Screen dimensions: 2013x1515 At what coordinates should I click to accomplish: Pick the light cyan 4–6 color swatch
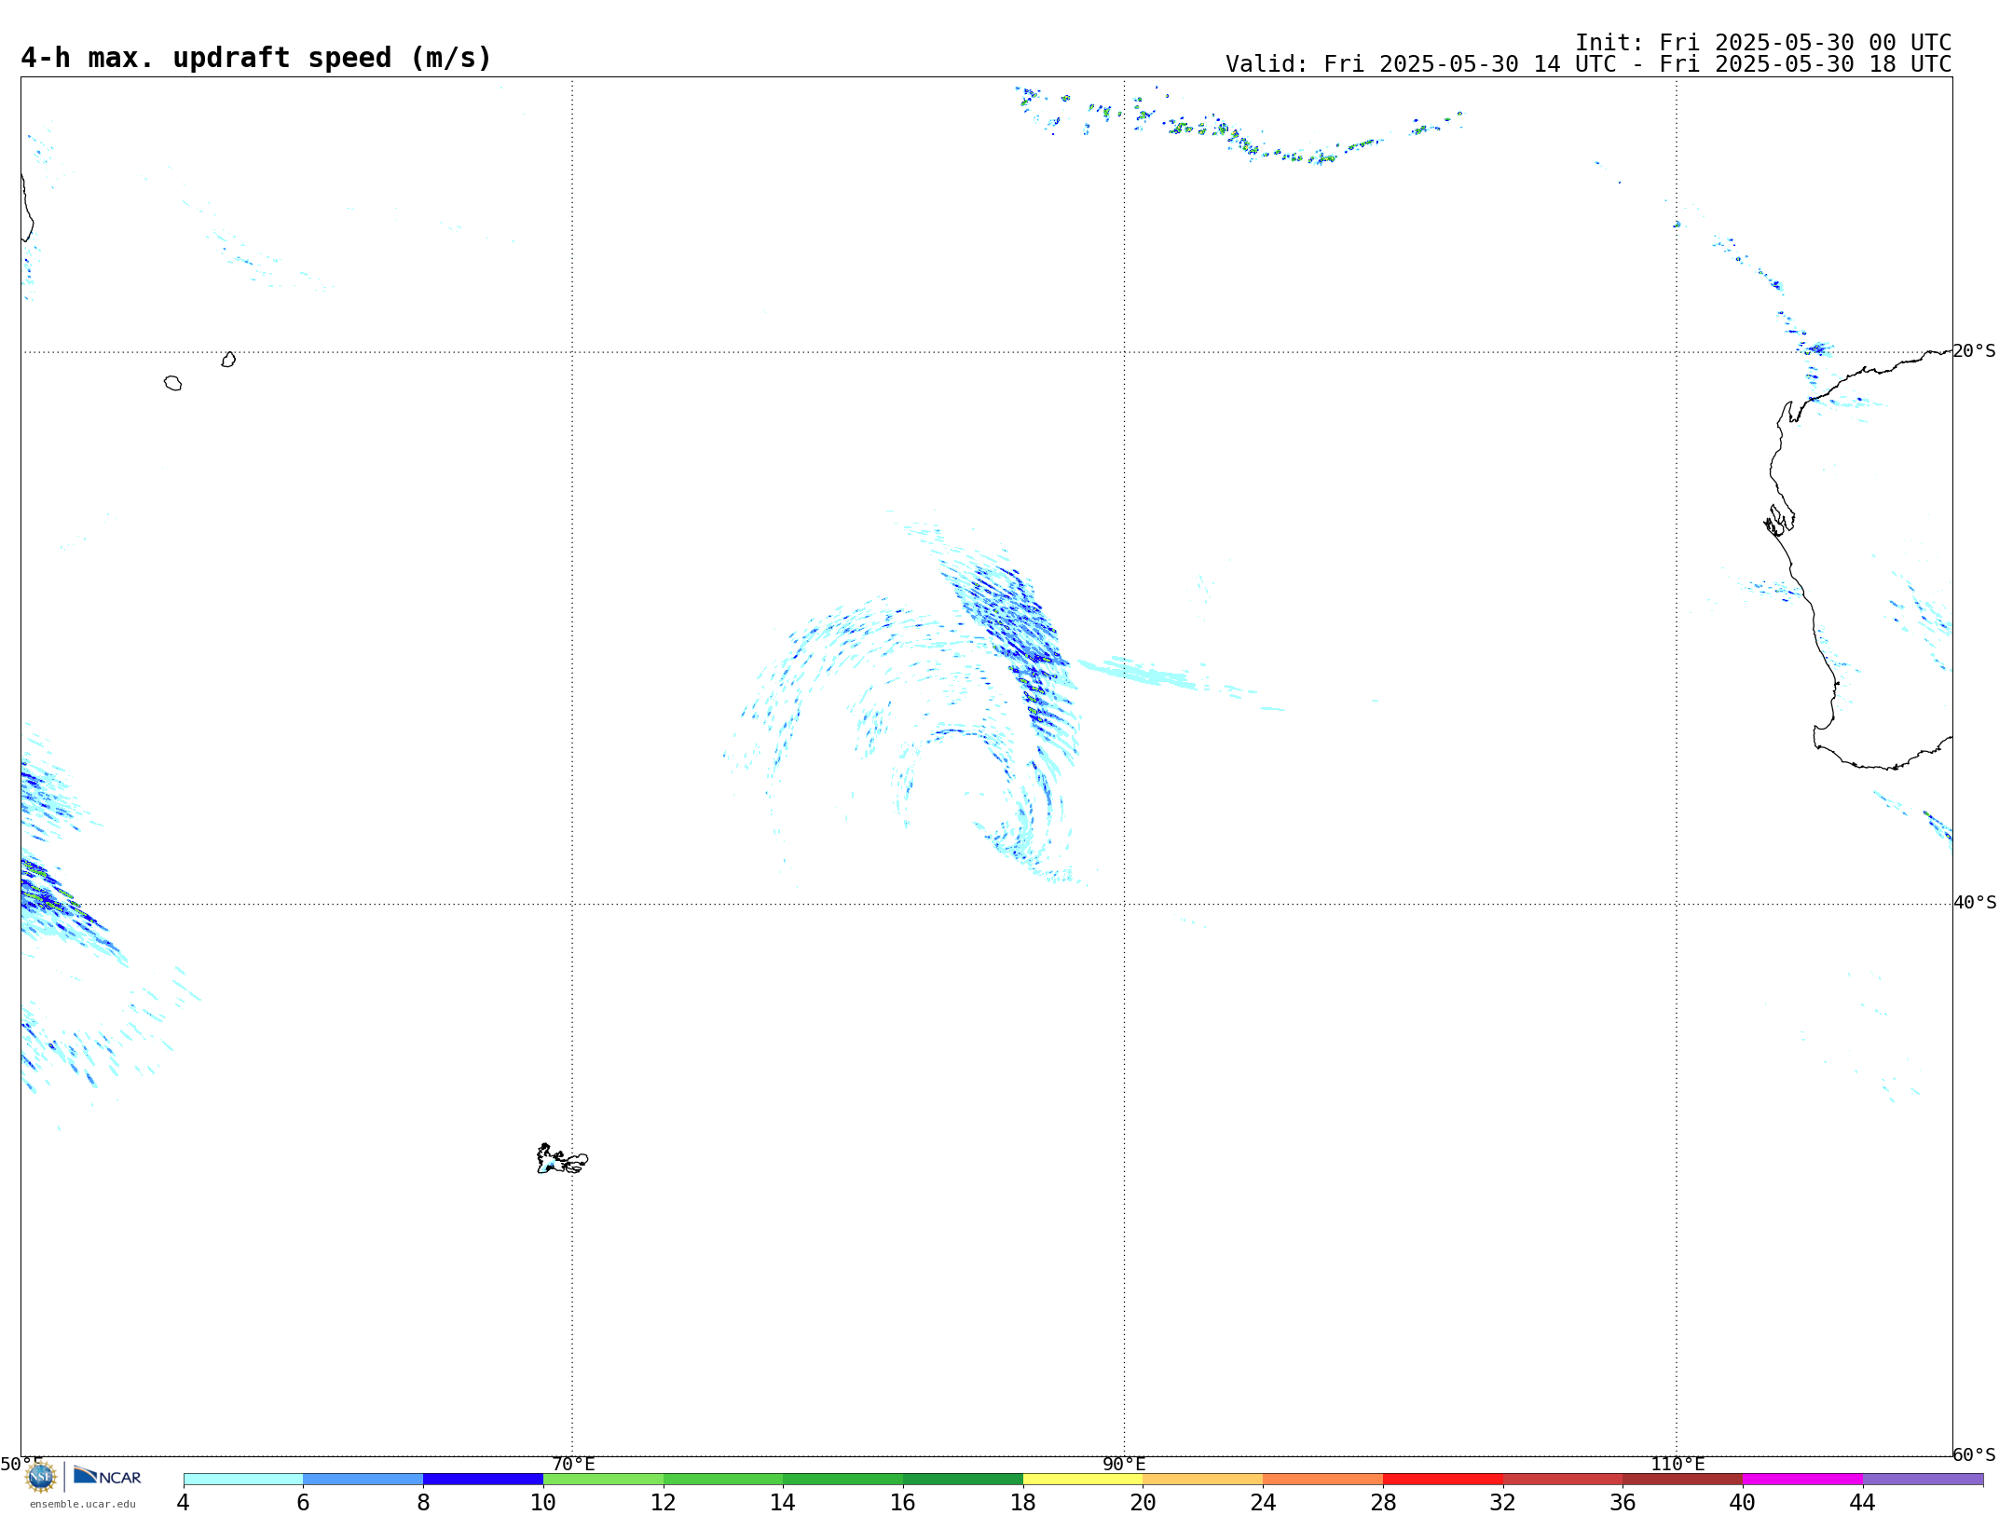pyautogui.click(x=243, y=1480)
